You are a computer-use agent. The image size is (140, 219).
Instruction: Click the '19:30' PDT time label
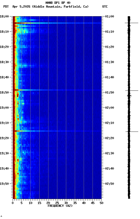tap(4, 153)
